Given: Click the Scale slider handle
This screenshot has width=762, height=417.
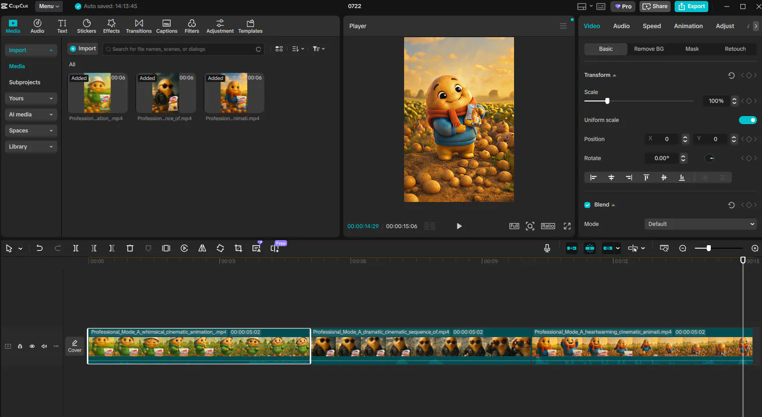Looking at the screenshot, I should [607, 101].
